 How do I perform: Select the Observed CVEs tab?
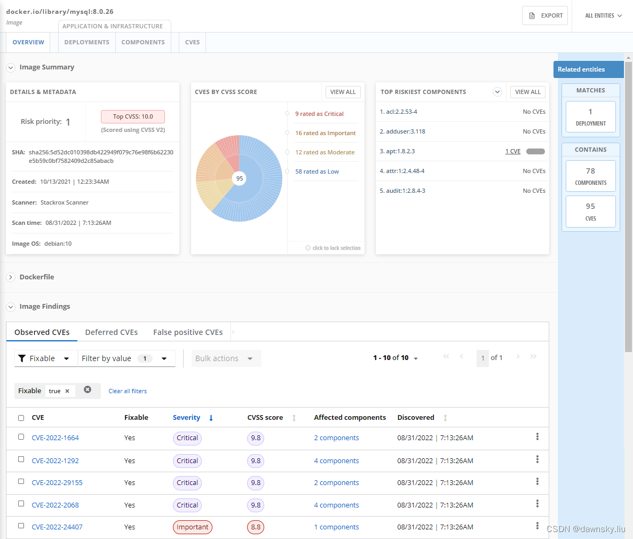tap(42, 332)
